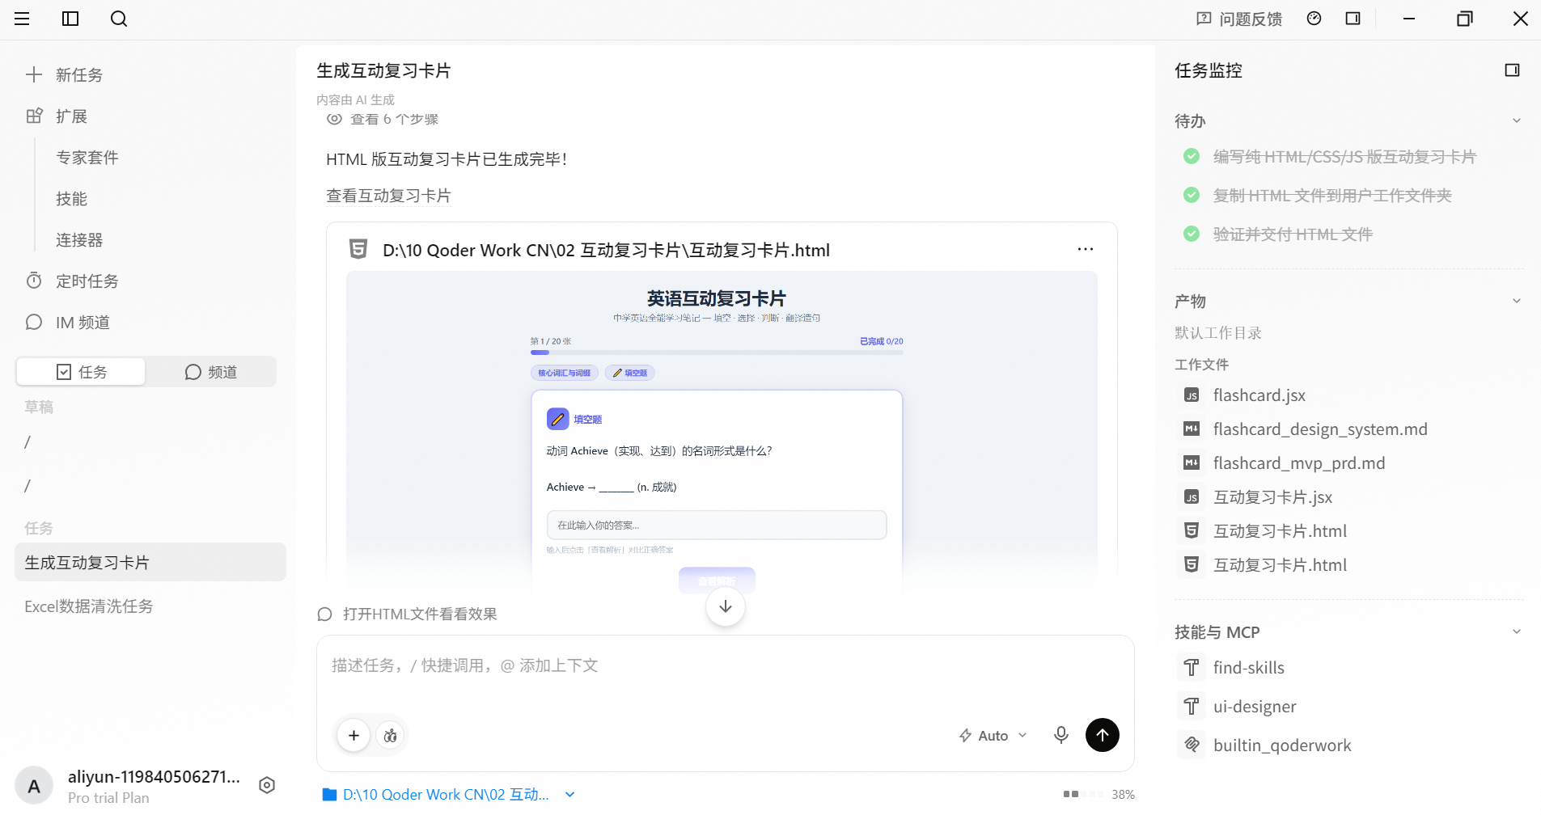The height and width of the screenshot is (815, 1541).
Task: Click the account settings hexagon icon
Action: tap(267, 785)
